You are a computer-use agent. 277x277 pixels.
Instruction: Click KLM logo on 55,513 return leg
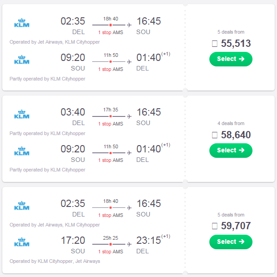[x=22, y=60]
